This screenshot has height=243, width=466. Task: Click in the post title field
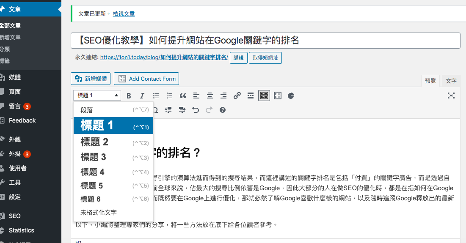[x=265, y=41]
